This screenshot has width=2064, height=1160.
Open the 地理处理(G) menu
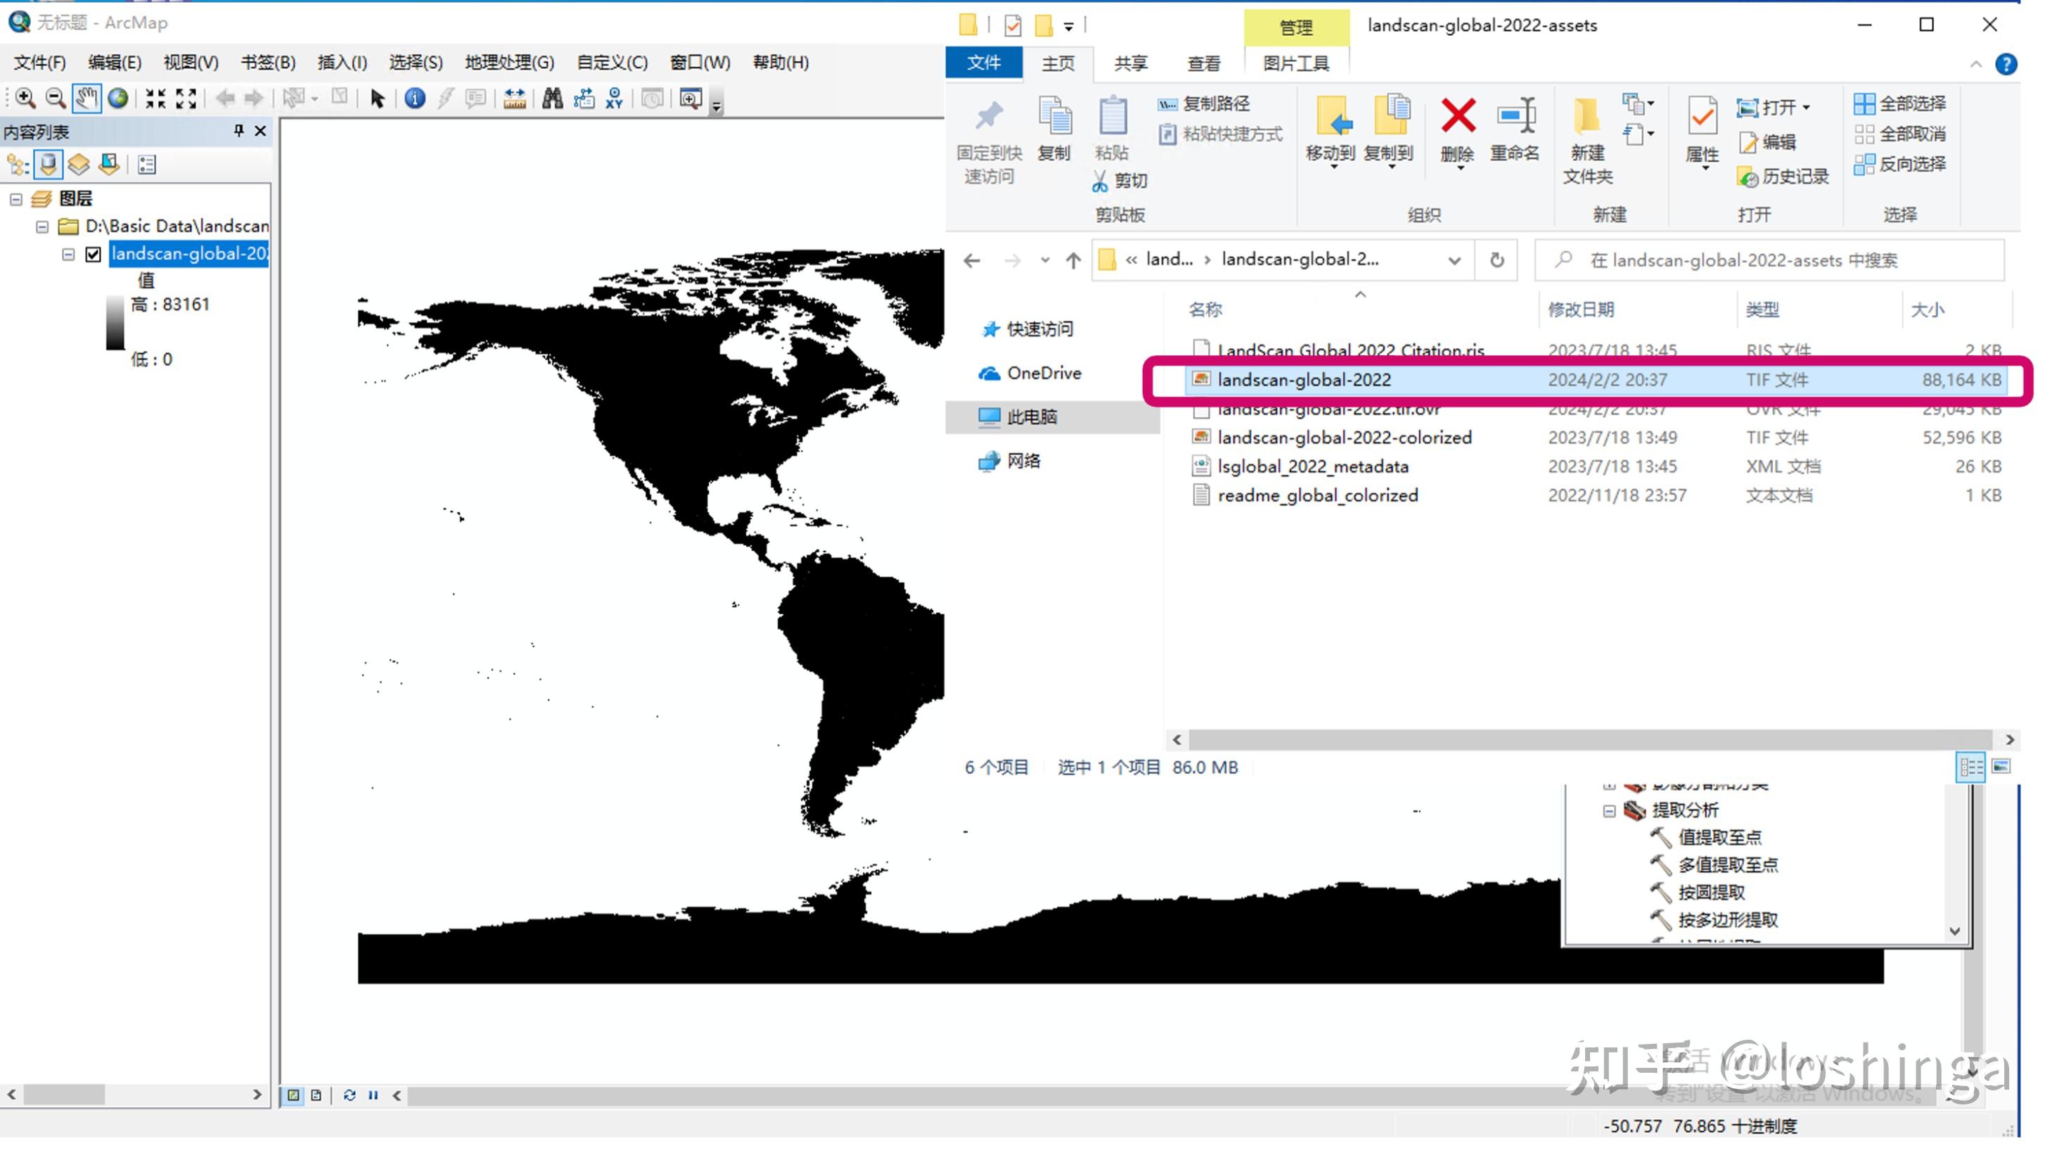[x=508, y=63]
